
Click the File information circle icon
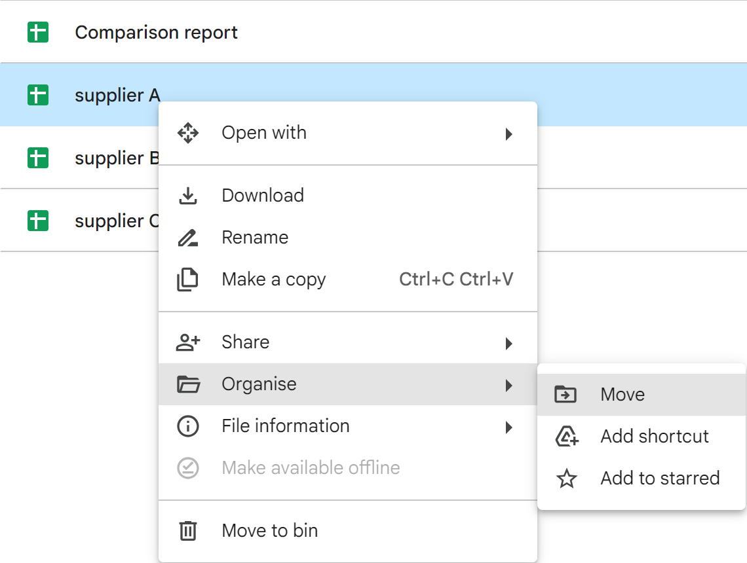point(188,426)
